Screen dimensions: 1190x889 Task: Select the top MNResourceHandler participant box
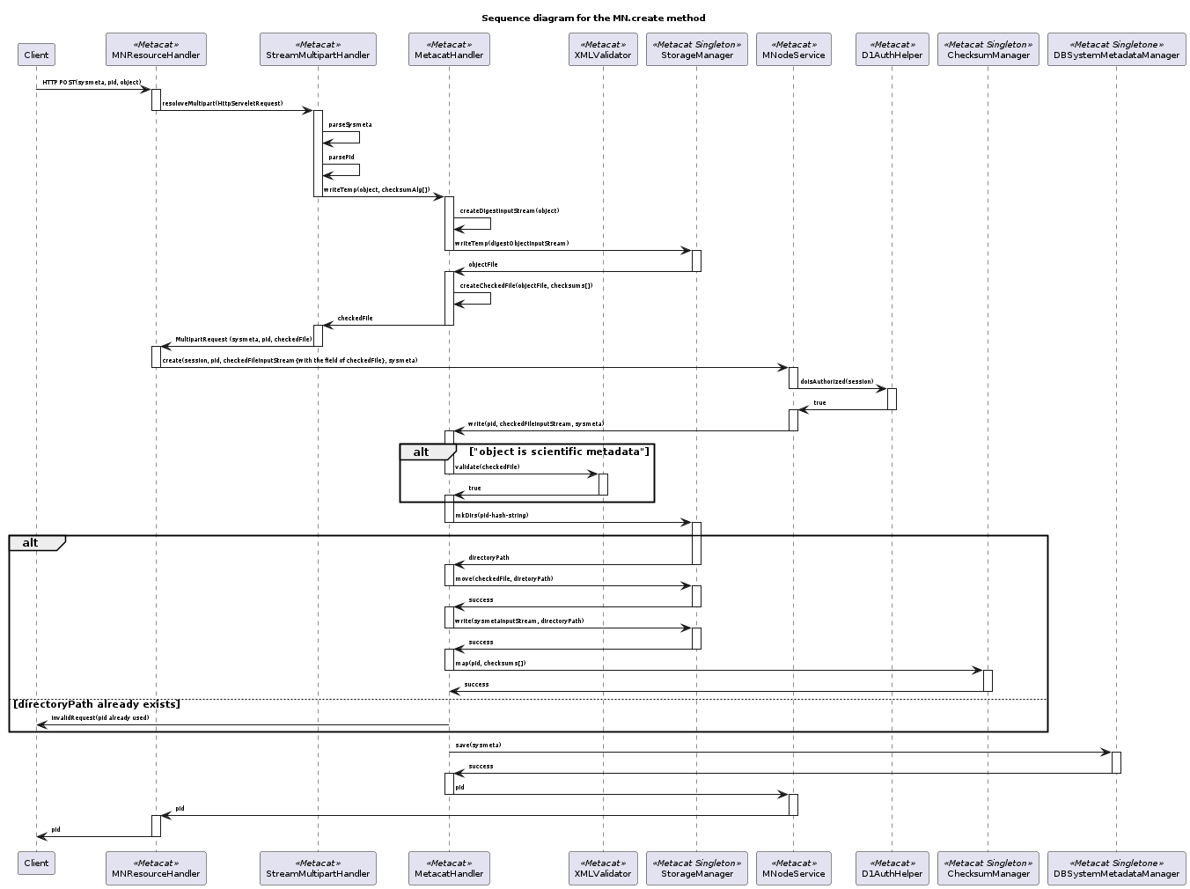[156, 50]
